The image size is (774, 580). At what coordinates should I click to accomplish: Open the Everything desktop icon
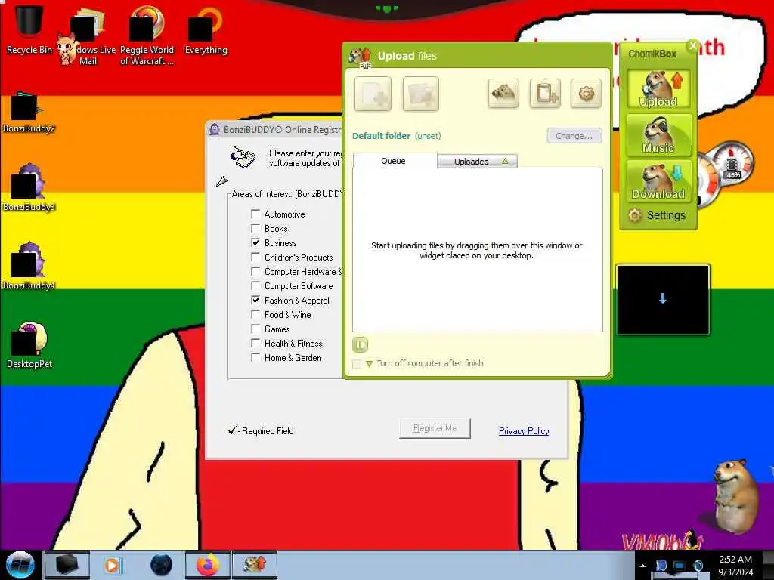tap(206, 30)
